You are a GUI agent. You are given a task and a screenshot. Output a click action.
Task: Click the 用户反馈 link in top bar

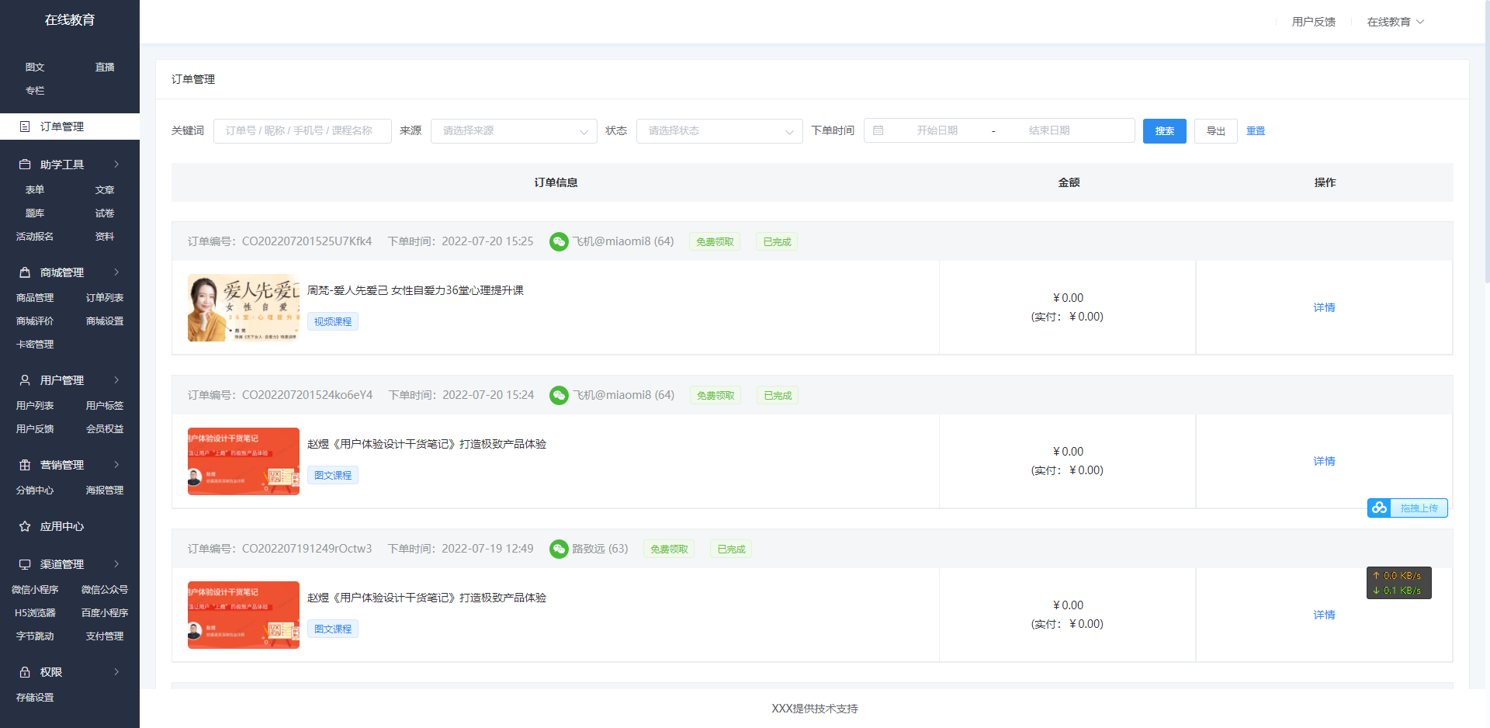coord(1313,22)
